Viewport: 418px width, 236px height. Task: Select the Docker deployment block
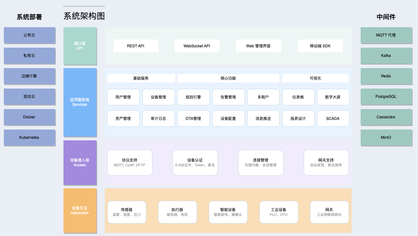(29, 117)
